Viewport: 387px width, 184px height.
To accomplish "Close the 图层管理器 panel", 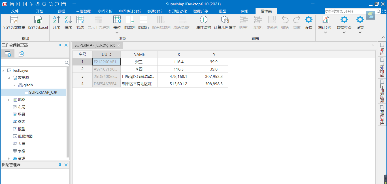I will coord(66,165).
